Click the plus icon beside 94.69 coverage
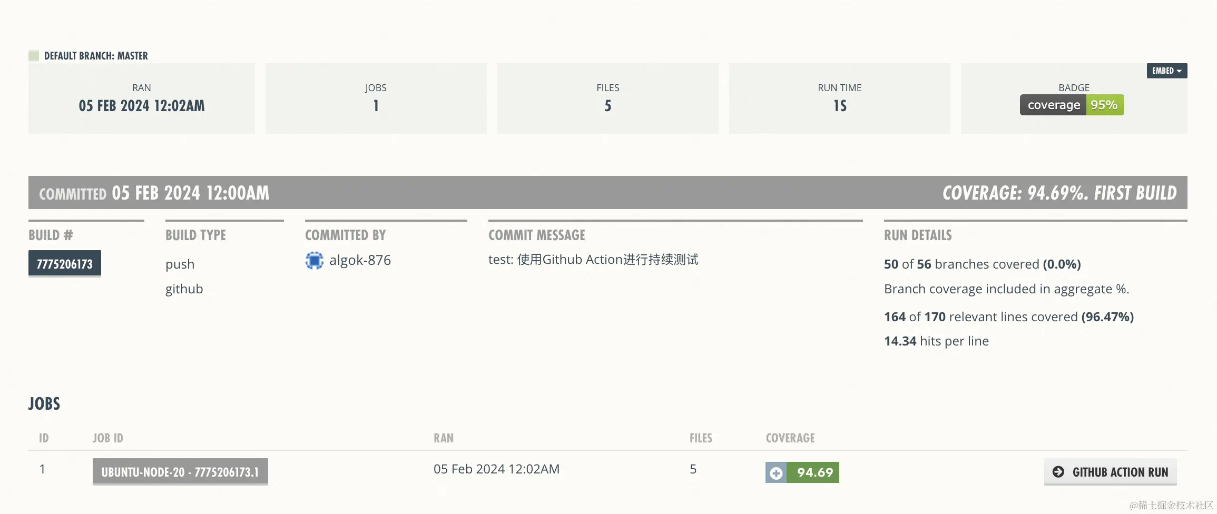 click(x=776, y=473)
